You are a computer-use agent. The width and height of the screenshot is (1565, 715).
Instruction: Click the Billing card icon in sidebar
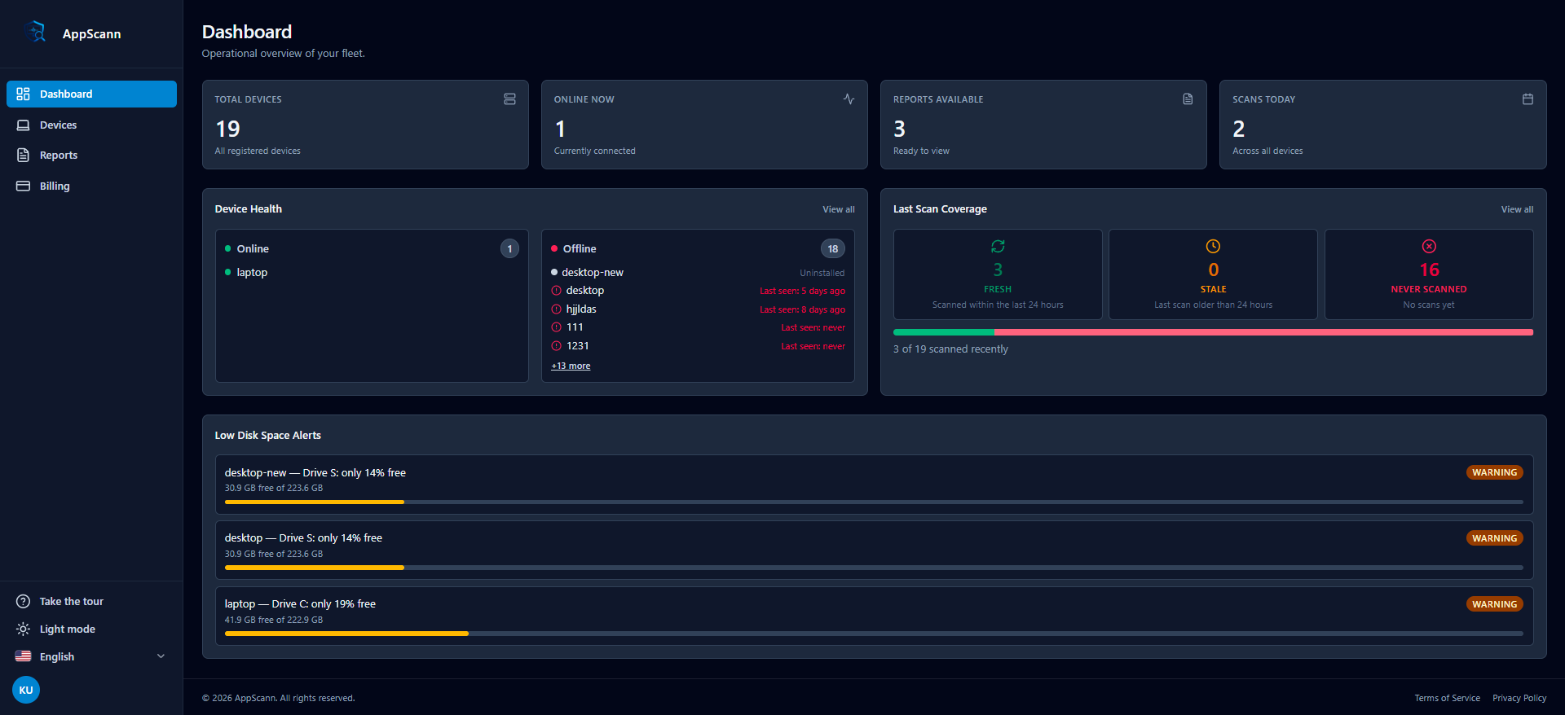coord(23,186)
